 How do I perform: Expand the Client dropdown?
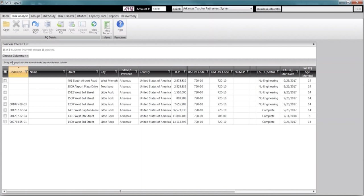click(x=251, y=9)
